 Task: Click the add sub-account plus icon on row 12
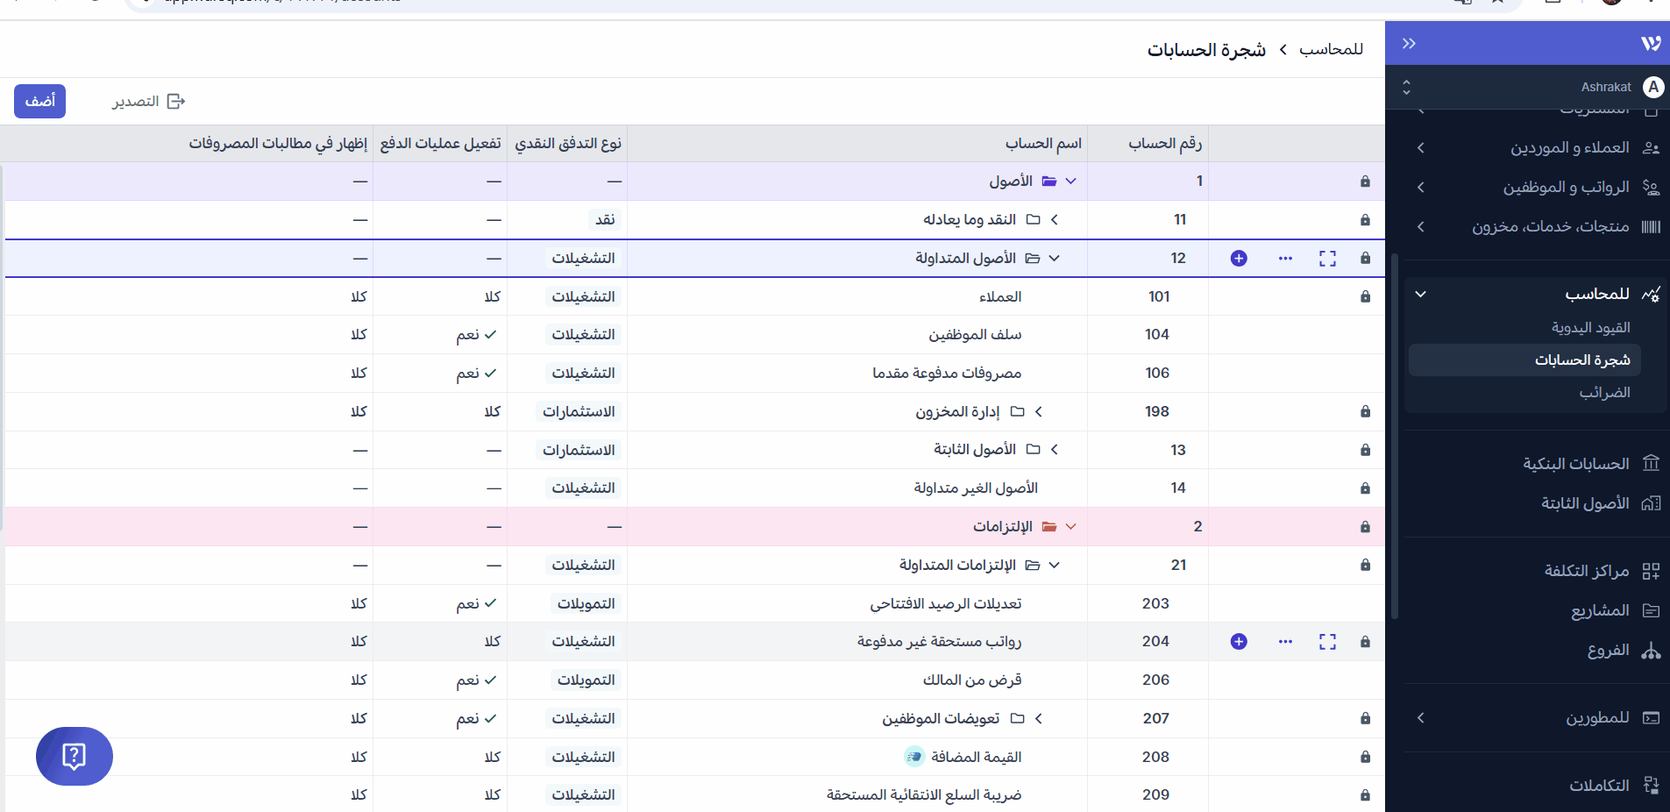[x=1238, y=259]
